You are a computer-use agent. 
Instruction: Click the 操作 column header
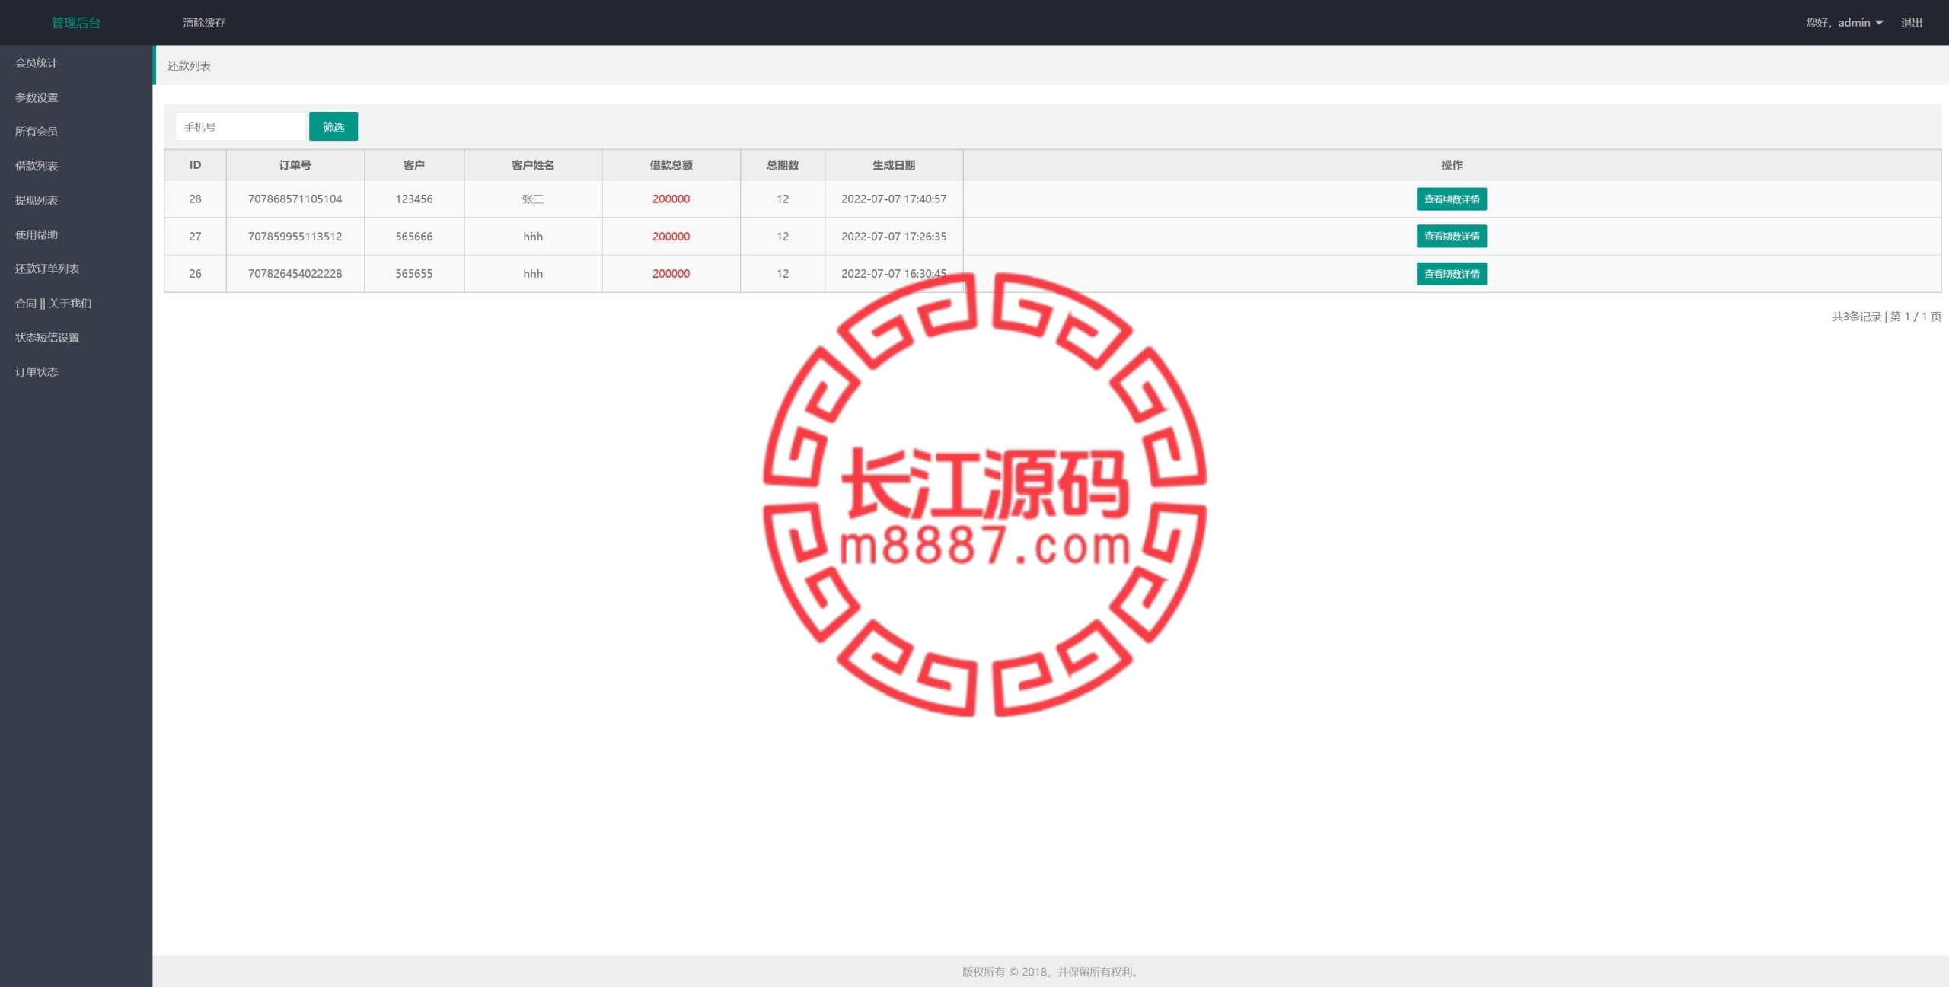click(1452, 165)
